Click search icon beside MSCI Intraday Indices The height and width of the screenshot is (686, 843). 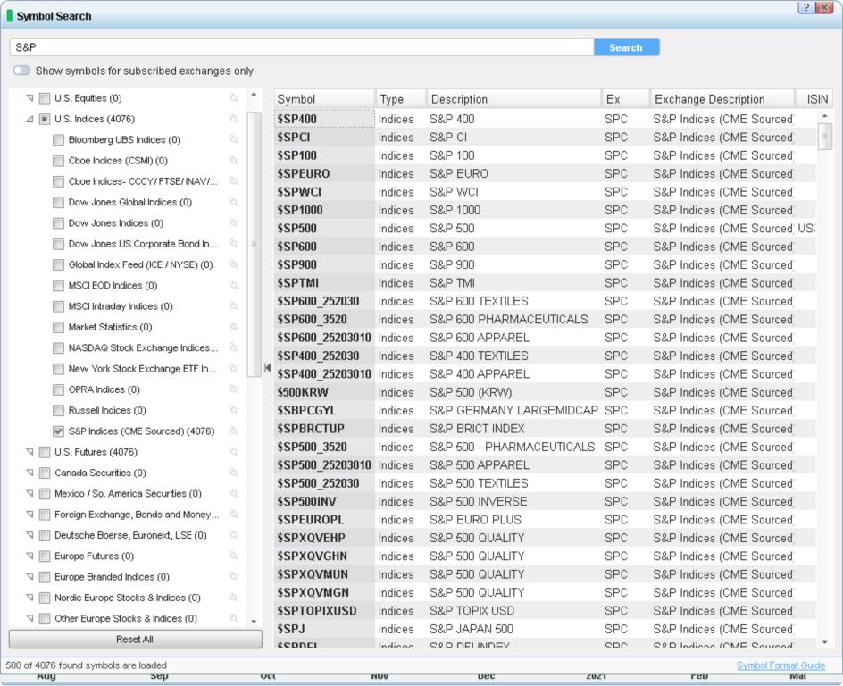pyautogui.click(x=233, y=305)
